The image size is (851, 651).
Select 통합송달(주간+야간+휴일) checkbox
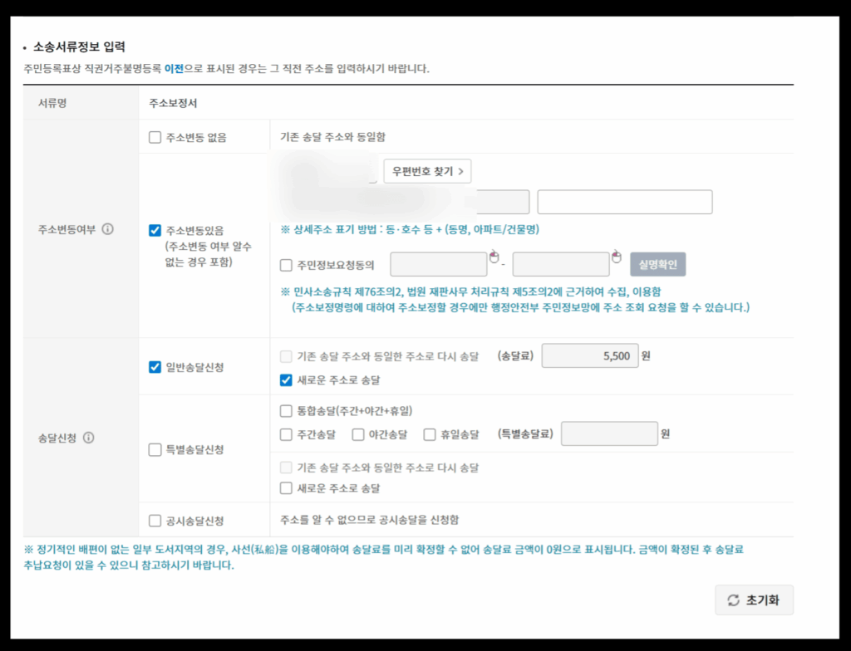tap(286, 410)
